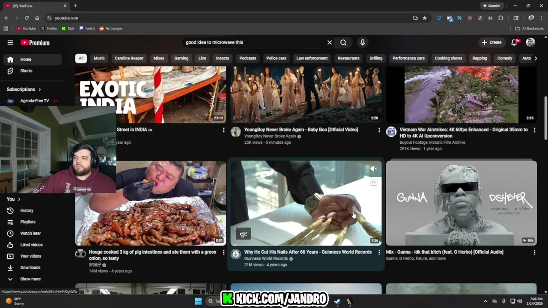
Task: Open History in the sidebar
Action: coord(33,210)
